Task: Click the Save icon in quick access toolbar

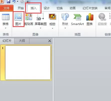Action: 8,1
